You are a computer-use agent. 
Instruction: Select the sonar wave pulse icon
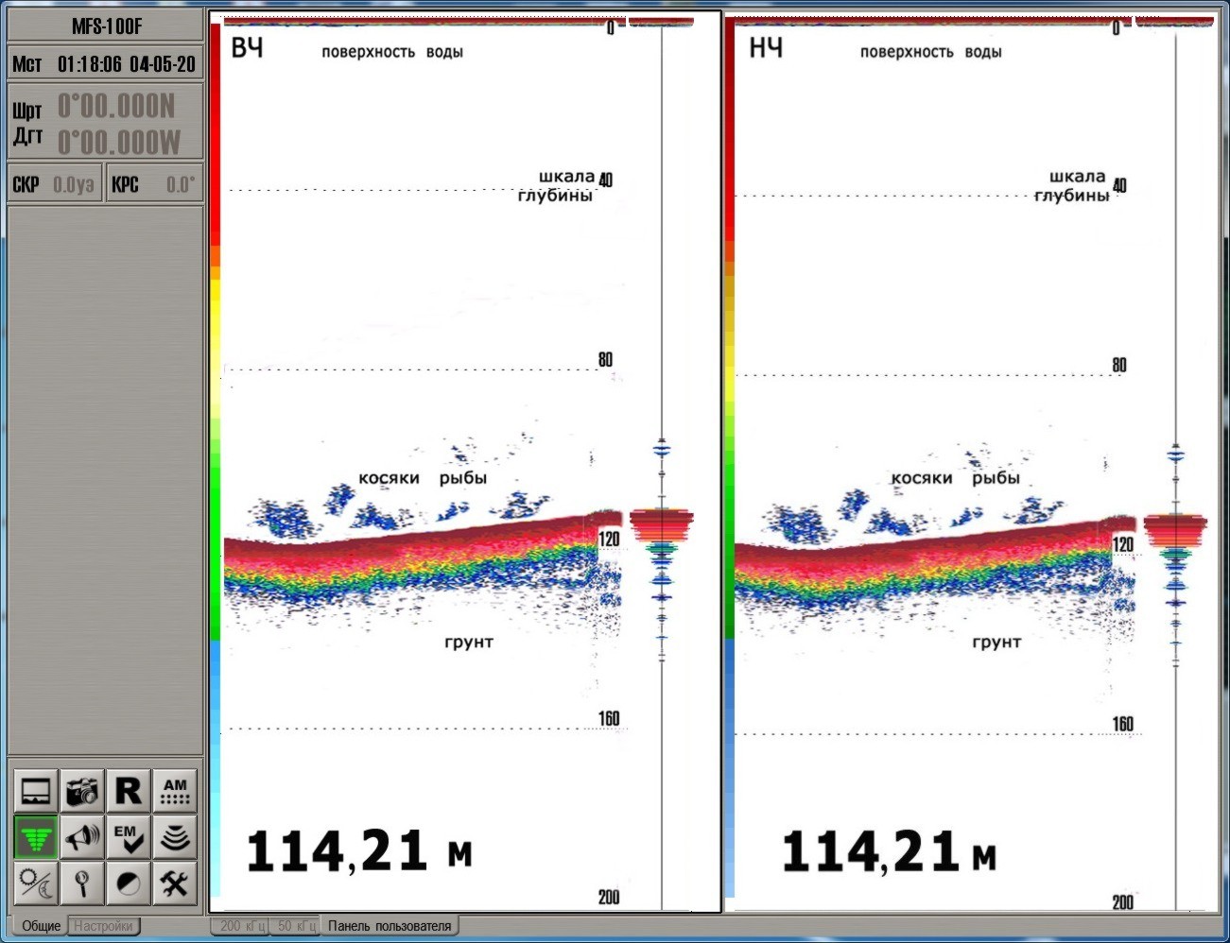175,836
